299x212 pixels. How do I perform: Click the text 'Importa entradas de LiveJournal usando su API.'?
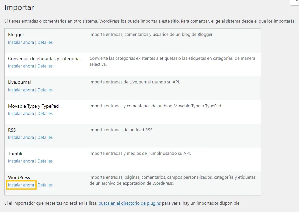click(135, 82)
